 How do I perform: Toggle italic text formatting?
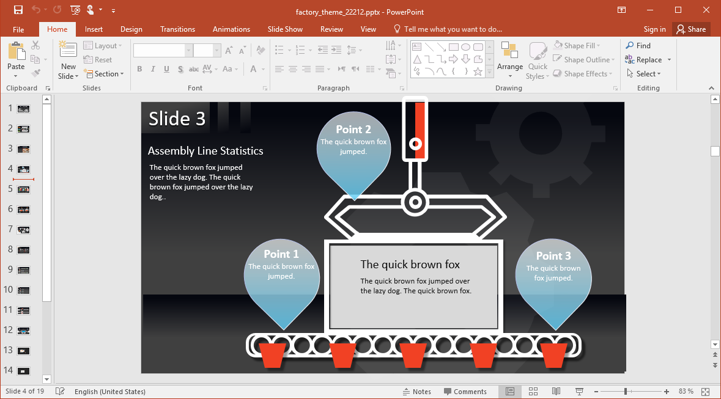153,69
